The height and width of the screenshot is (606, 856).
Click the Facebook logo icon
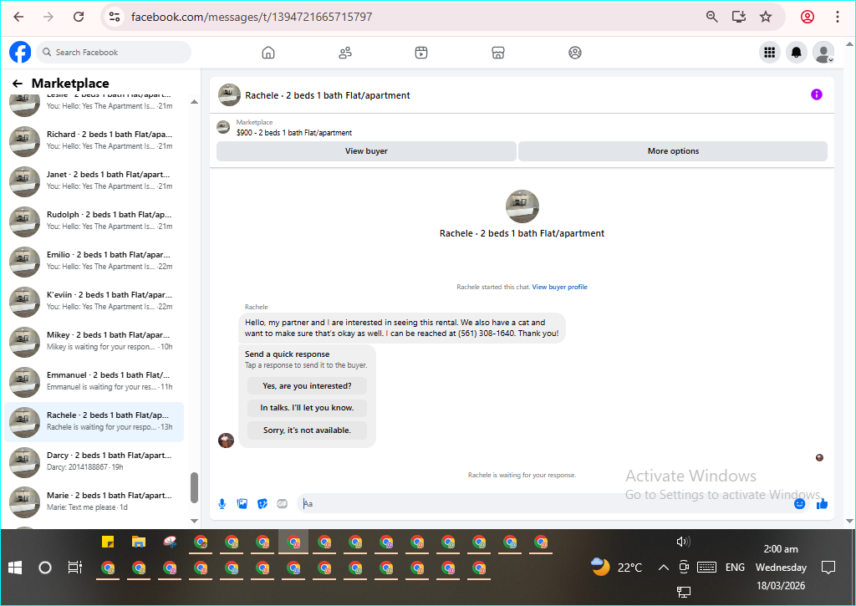[20, 53]
